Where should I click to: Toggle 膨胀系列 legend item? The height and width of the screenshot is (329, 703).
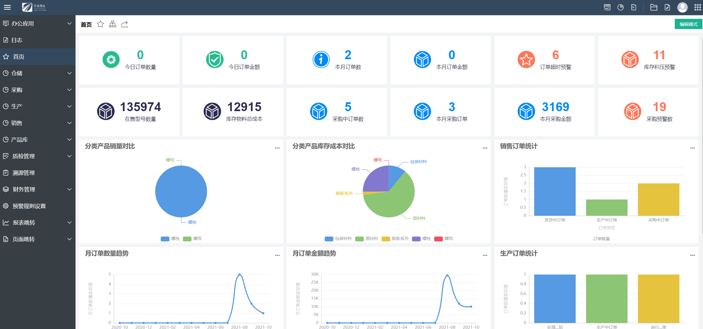coord(395,239)
